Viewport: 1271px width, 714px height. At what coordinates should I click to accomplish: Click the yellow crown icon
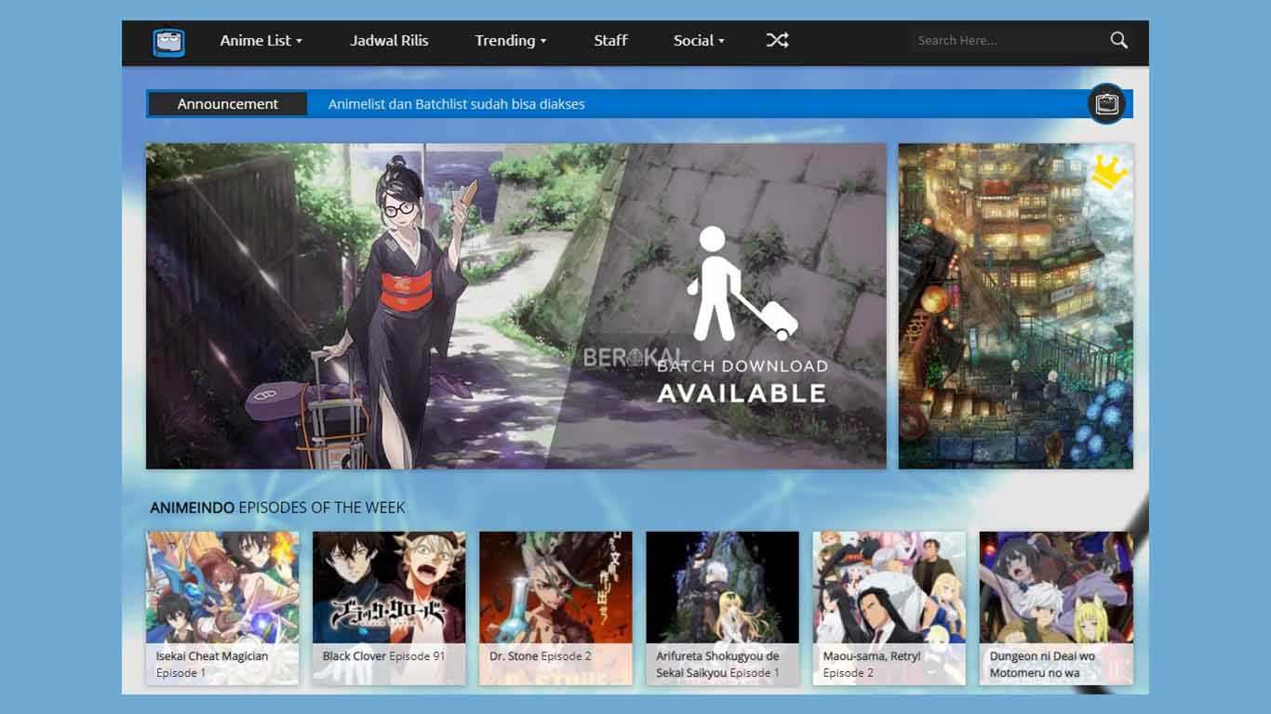click(1109, 171)
